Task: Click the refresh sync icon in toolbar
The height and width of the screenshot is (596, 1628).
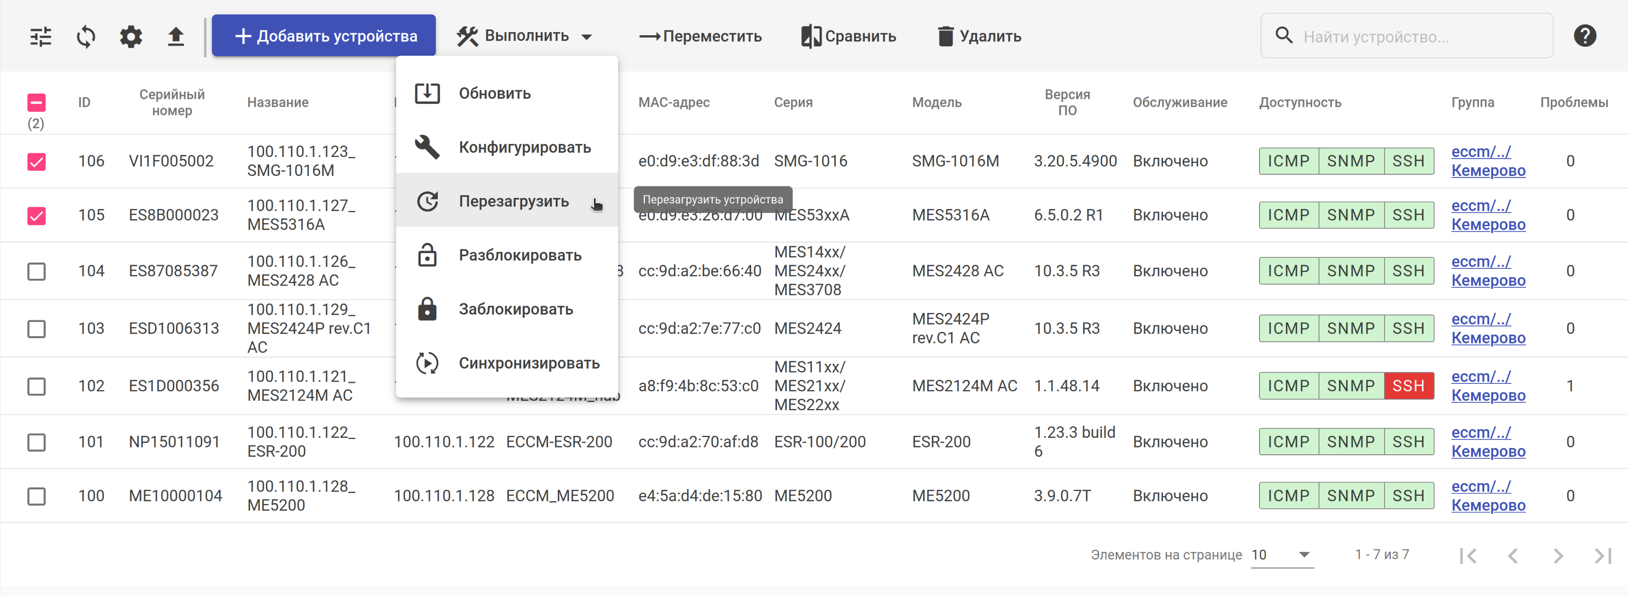Action: pyautogui.click(x=86, y=37)
